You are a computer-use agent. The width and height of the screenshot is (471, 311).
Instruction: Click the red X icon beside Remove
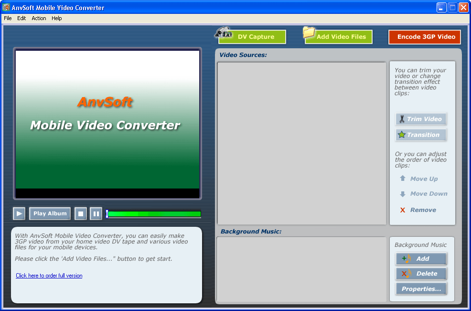coord(403,210)
